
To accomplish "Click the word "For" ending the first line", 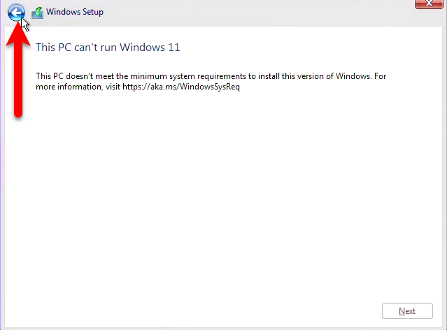I will 380,76.
